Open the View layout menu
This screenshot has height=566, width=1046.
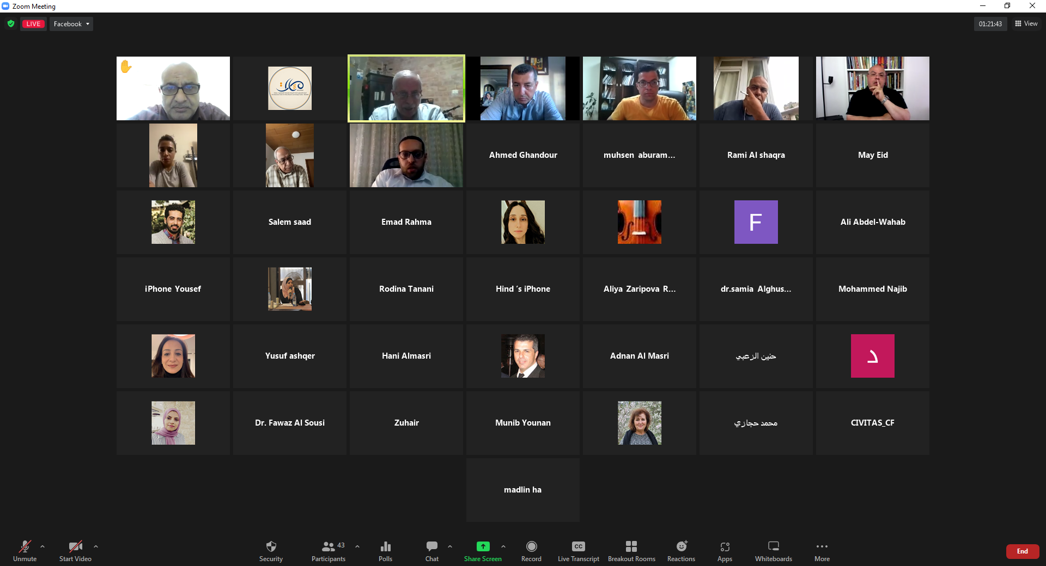pyautogui.click(x=1026, y=24)
